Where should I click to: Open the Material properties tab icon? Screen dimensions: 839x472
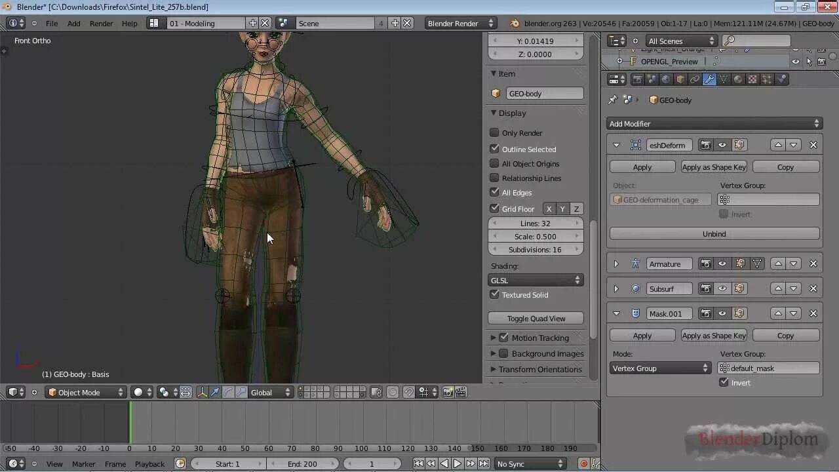(x=738, y=79)
